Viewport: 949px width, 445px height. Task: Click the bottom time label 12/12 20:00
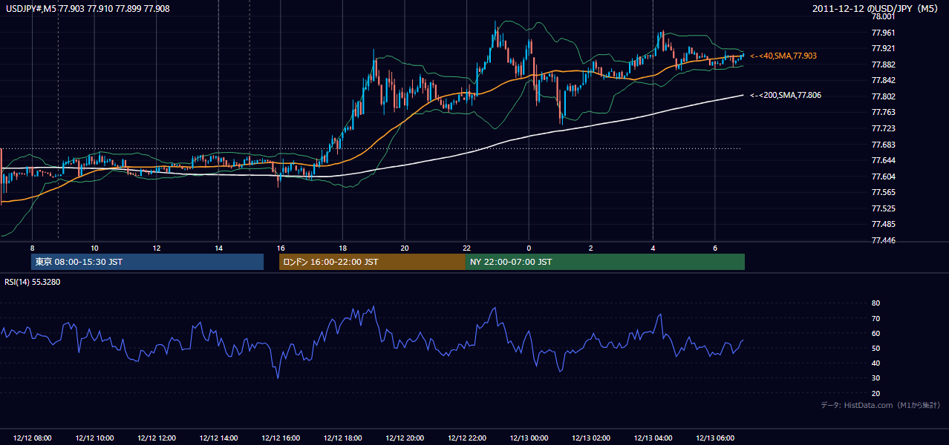(405, 438)
